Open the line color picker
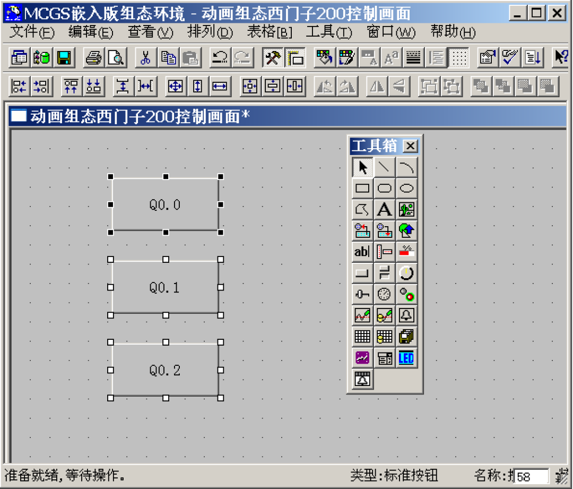 point(346,57)
